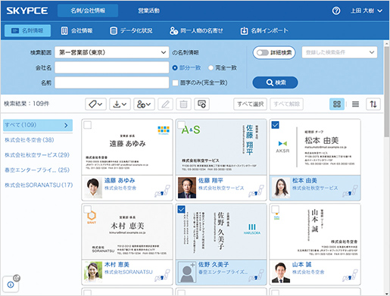Click the sort arrows icon

[373, 104]
